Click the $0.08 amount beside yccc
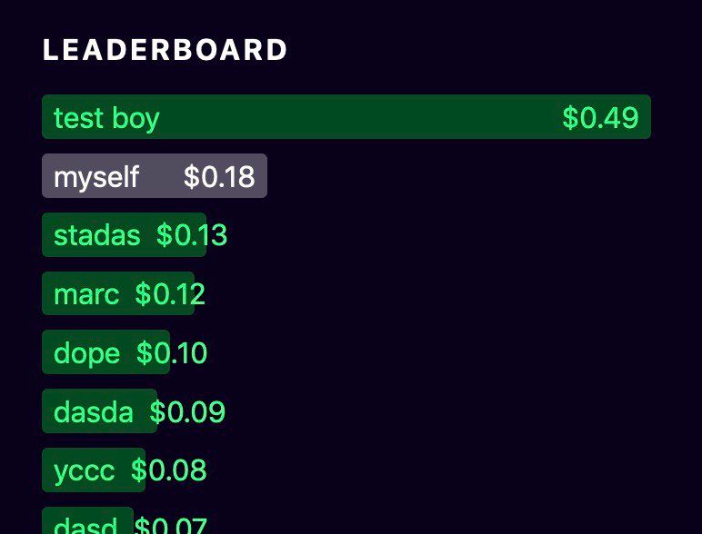Viewport: 702px width, 534px height. 169,470
